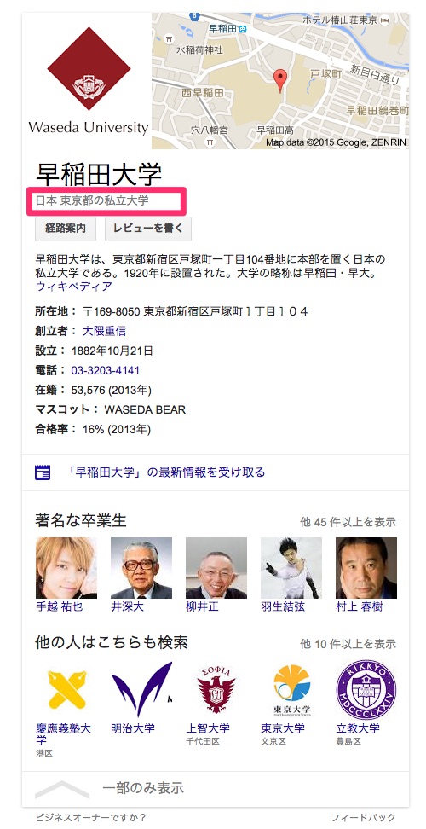The width and height of the screenshot is (426, 829).
Task: Click ビジネスオーナーですか？ link
Action: click(x=90, y=817)
